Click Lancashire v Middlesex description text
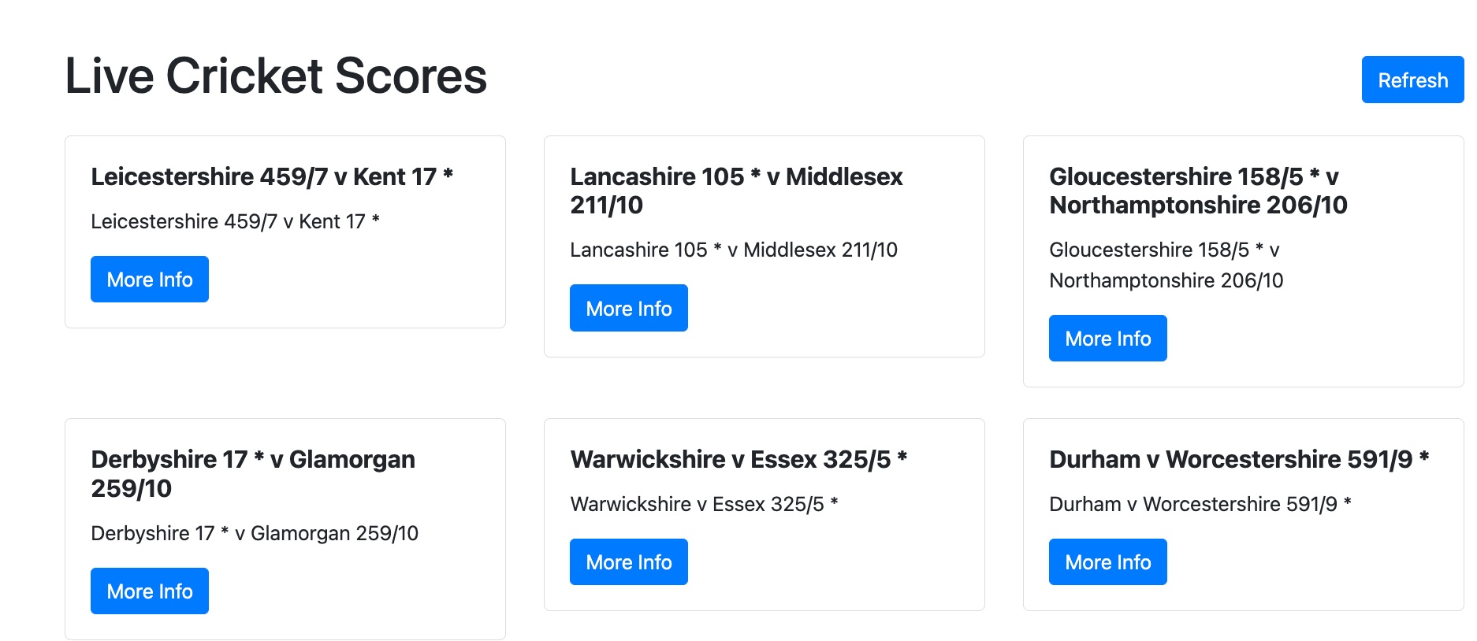1477x641 pixels. pyautogui.click(x=734, y=250)
